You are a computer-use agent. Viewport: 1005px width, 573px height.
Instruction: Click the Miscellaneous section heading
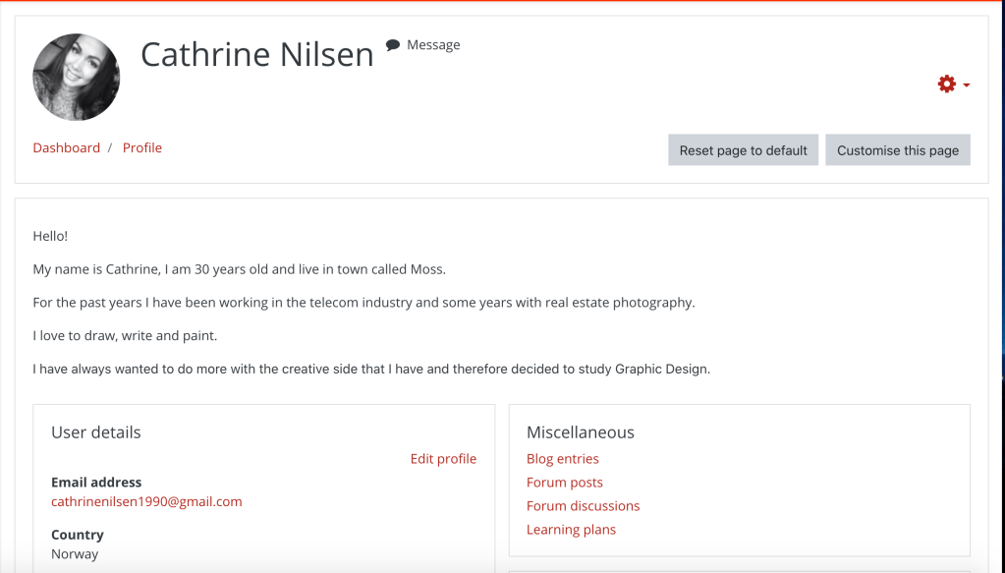pyautogui.click(x=581, y=432)
